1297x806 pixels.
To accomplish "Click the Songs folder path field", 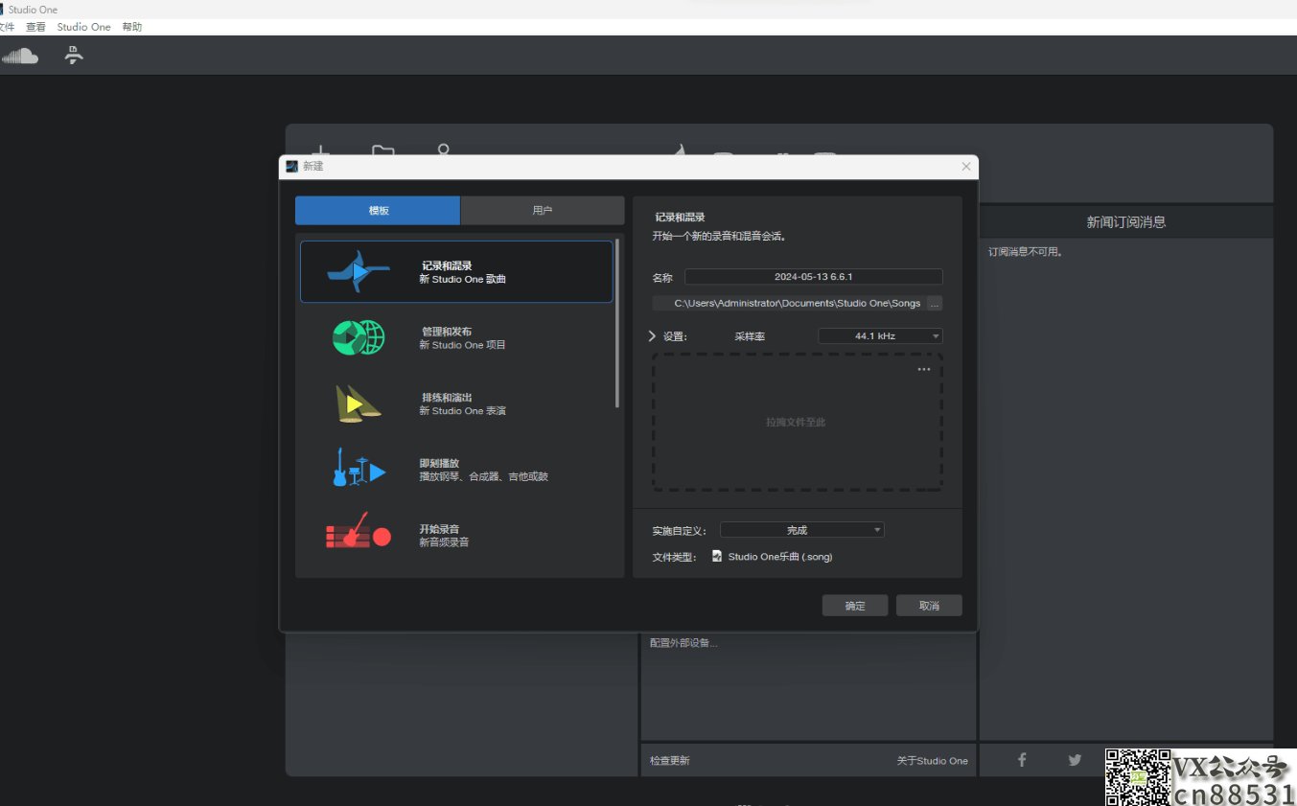I will pyautogui.click(x=789, y=303).
